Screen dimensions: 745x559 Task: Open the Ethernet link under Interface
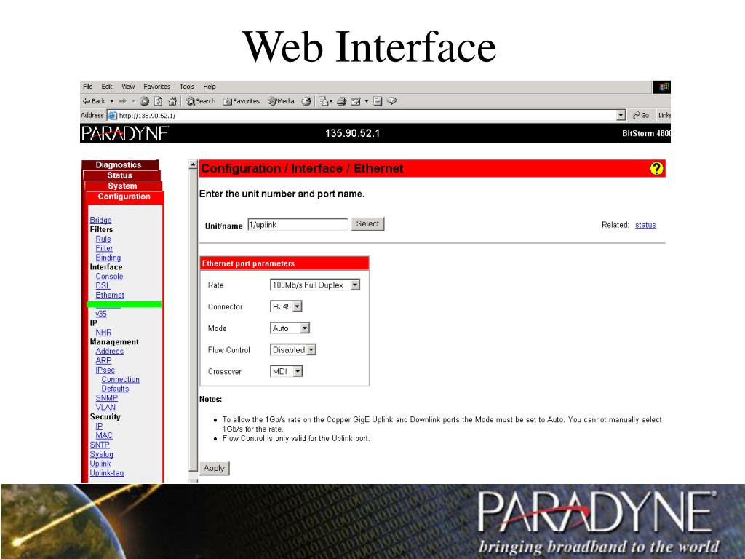(x=110, y=296)
